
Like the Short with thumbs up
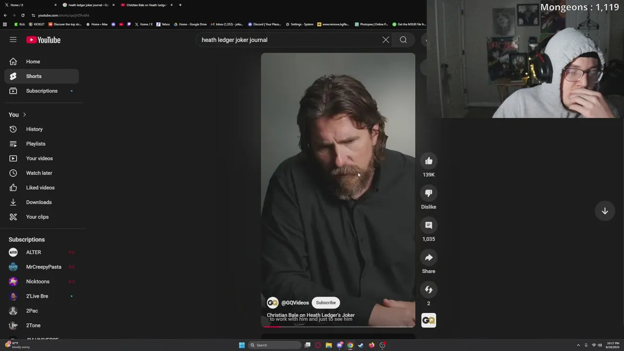tap(429, 161)
